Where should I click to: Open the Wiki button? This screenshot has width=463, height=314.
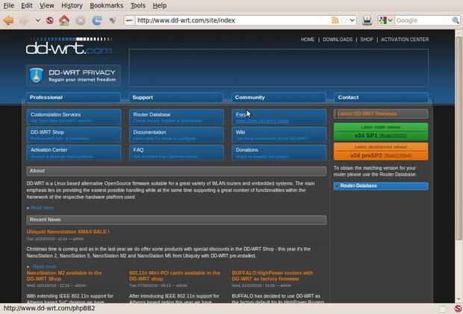point(279,135)
